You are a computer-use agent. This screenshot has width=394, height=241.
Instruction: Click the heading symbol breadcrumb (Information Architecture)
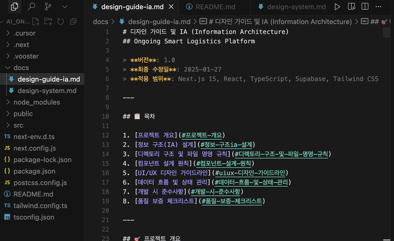click(x=276, y=22)
